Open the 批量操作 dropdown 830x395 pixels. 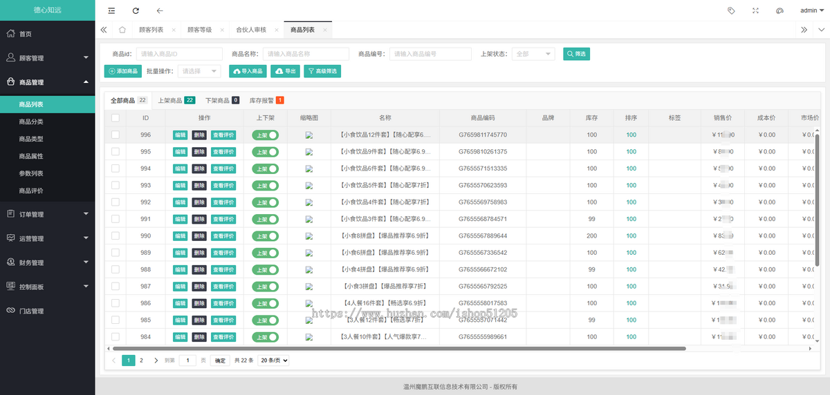199,71
